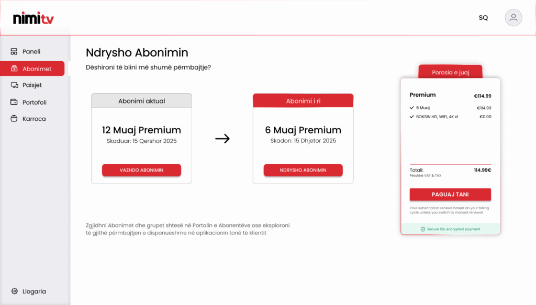Click the Karroca cart icon
Image resolution: width=536 pixels, height=305 pixels.
[x=14, y=119]
